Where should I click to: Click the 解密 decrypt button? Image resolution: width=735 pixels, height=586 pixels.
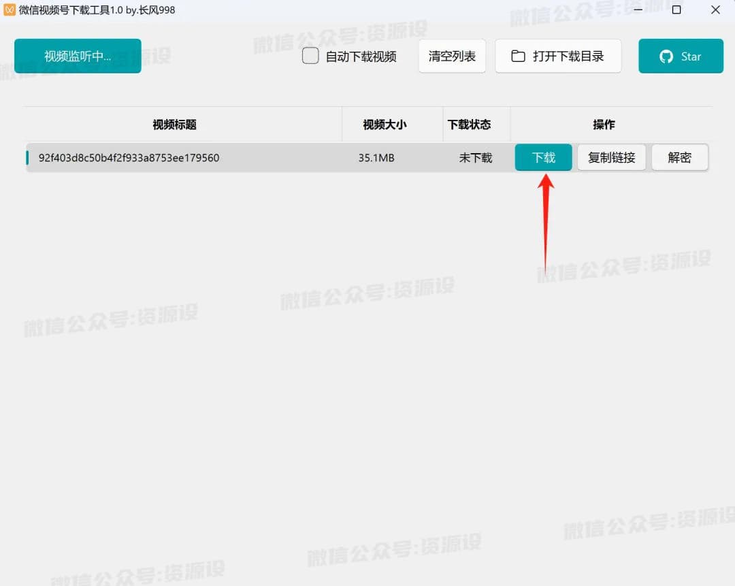click(x=680, y=157)
